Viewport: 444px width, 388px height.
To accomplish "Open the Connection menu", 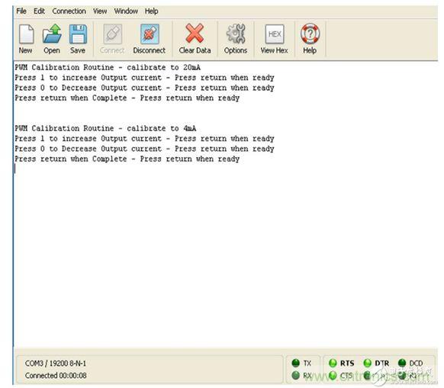I will point(69,11).
